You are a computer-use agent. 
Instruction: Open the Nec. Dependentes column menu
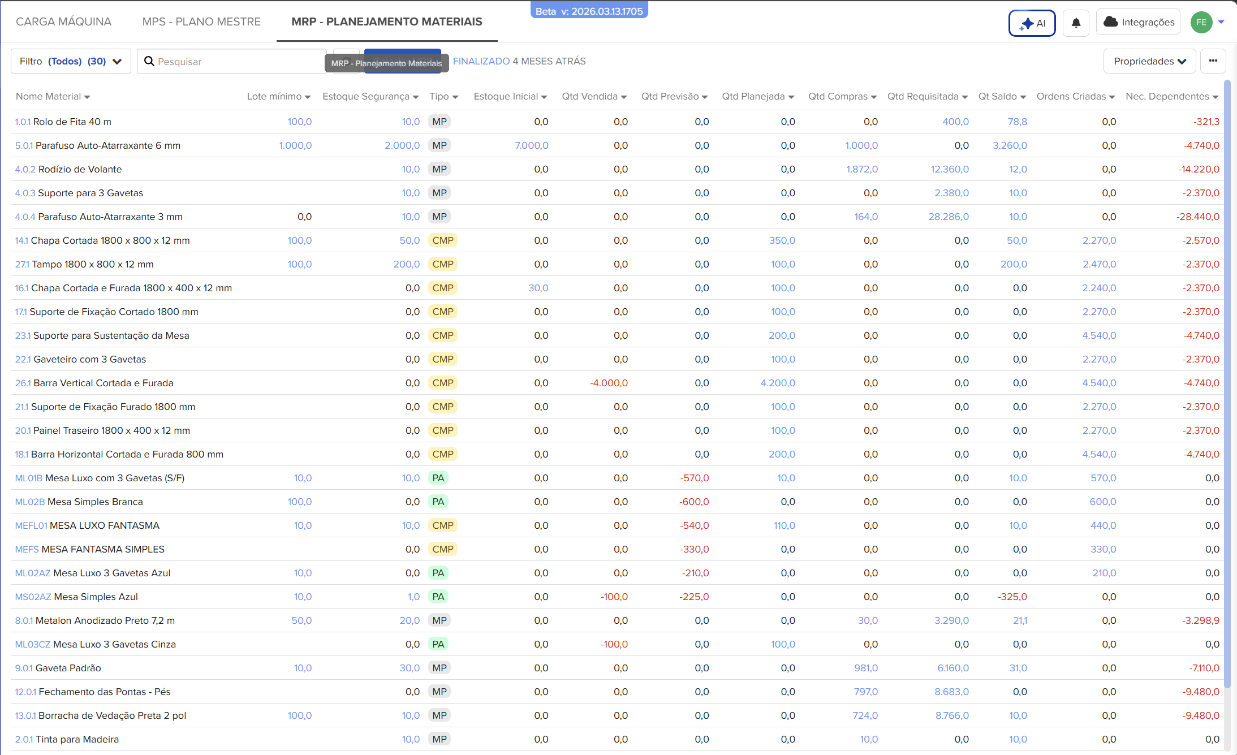[x=1215, y=97]
